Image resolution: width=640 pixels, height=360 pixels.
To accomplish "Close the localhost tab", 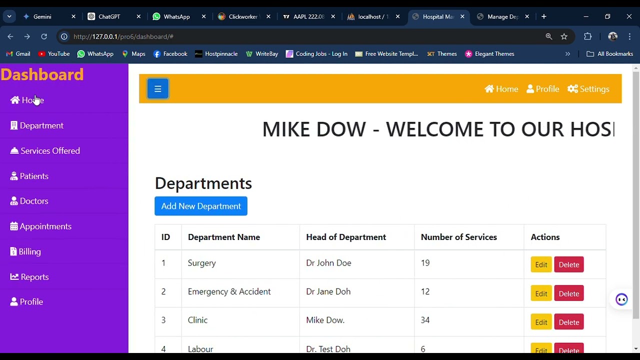I will coord(397,16).
